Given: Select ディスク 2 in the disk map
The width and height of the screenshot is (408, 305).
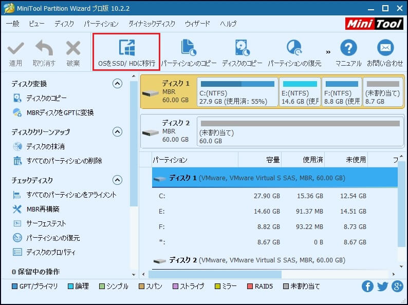Looking at the screenshot, I should pos(169,131).
